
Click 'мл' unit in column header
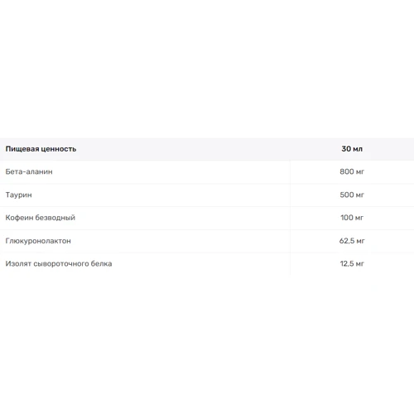[x=358, y=149]
